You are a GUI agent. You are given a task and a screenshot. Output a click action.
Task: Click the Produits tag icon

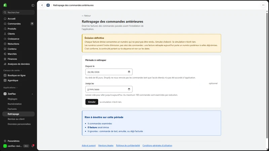(x=5, y=29)
